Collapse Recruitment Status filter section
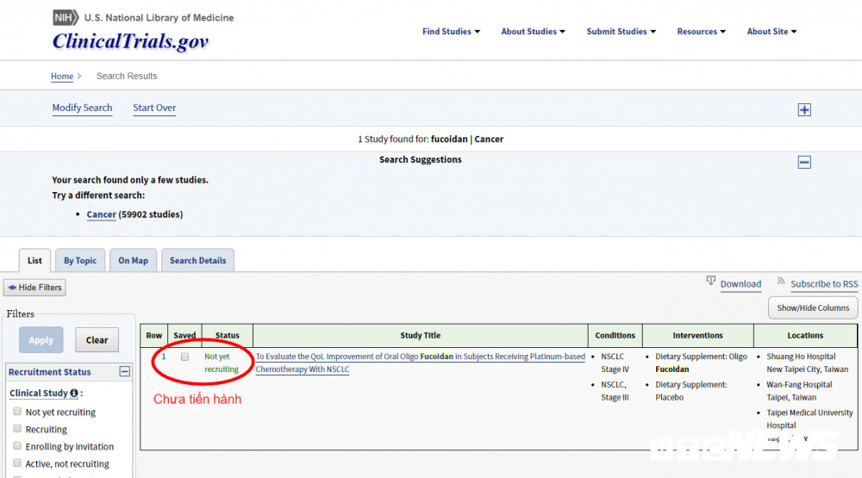The height and width of the screenshot is (478, 862). [x=124, y=372]
